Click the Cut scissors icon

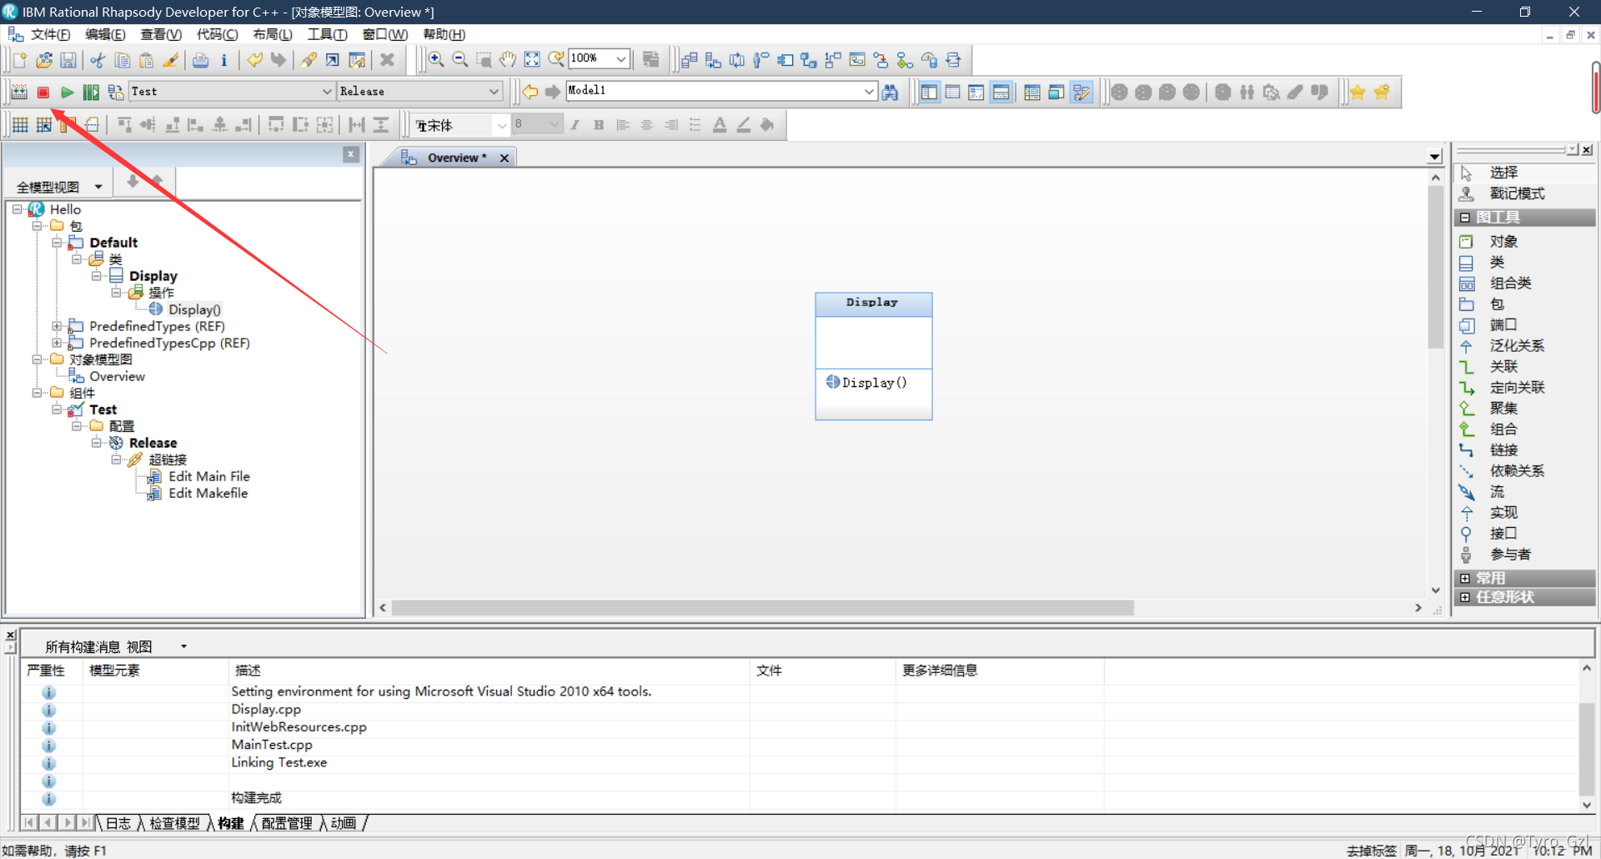[x=98, y=60]
